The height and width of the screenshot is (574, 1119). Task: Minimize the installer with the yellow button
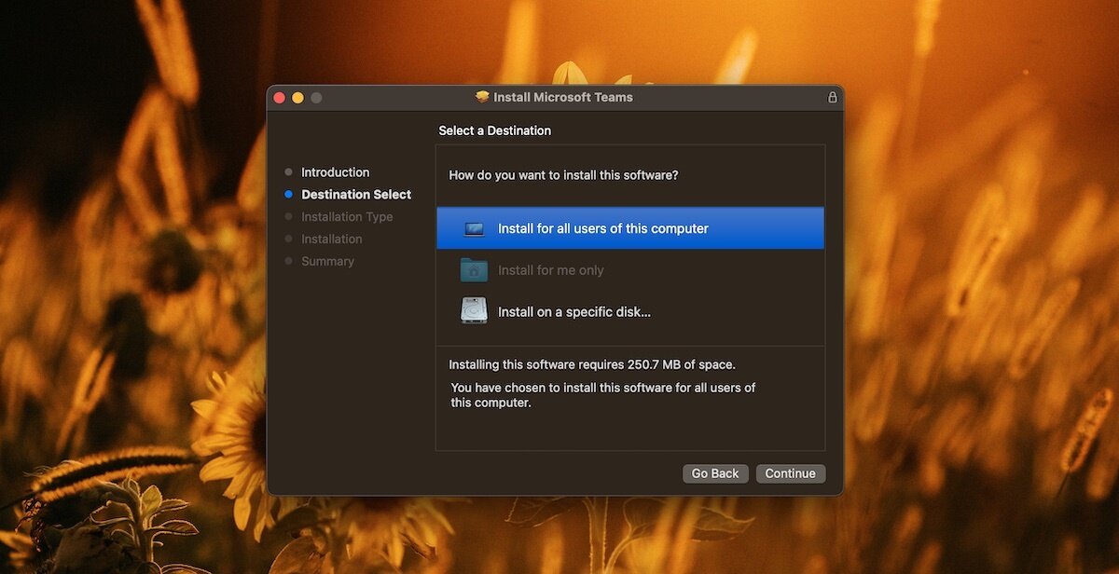pos(297,98)
